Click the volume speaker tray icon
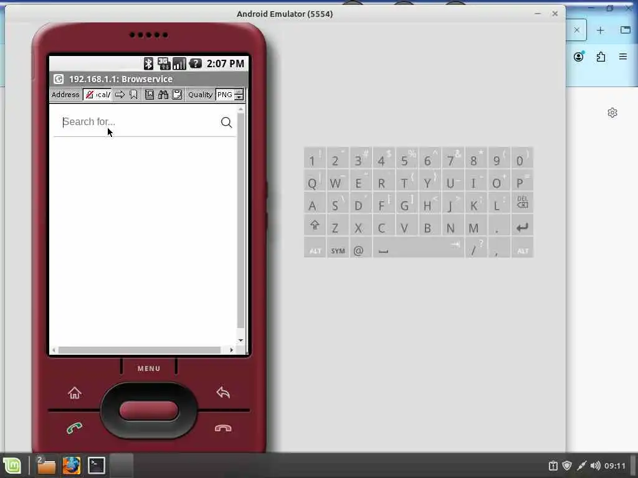The image size is (638, 478). tap(595, 466)
